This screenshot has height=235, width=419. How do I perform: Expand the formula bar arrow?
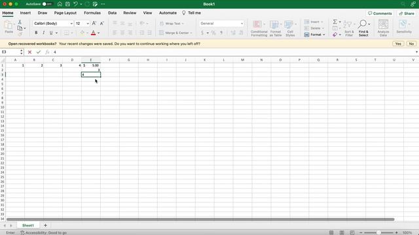(416, 52)
